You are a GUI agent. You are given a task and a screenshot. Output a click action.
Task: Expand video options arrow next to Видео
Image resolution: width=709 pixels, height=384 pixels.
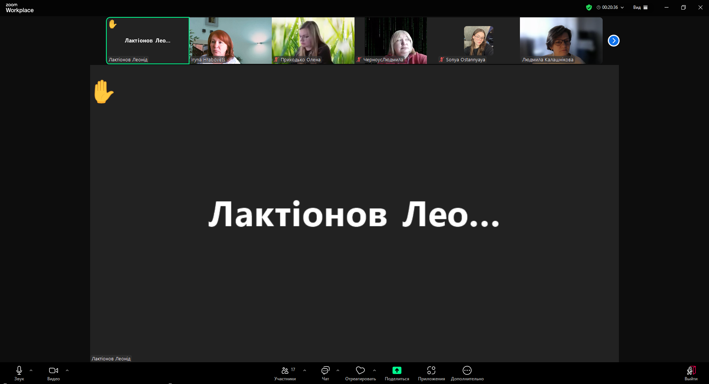pos(67,370)
